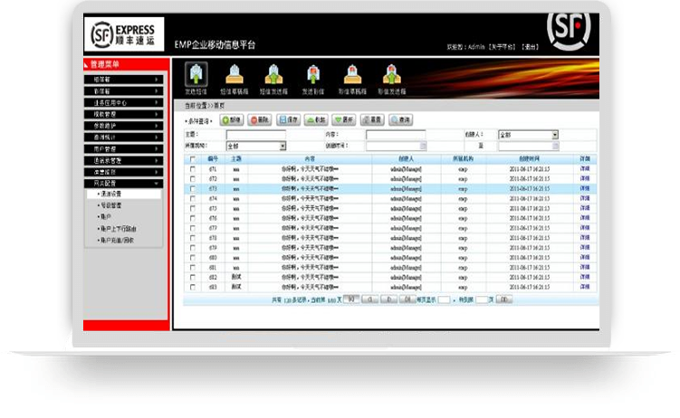Open the 彩信草稿箱 MMS drafts icon

coord(352,80)
